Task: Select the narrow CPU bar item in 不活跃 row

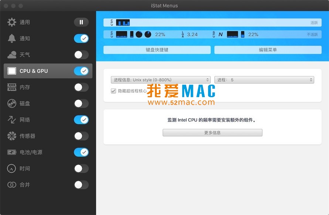Action: click(x=132, y=34)
